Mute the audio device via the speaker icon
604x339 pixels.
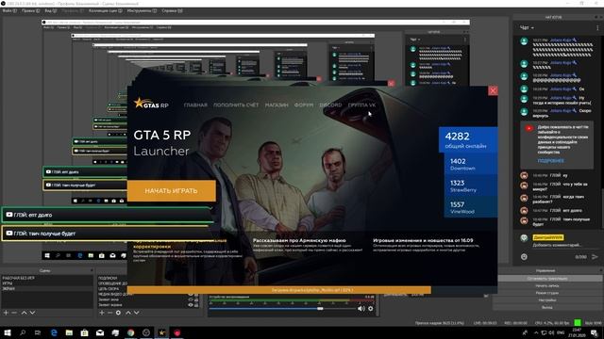point(361,308)
